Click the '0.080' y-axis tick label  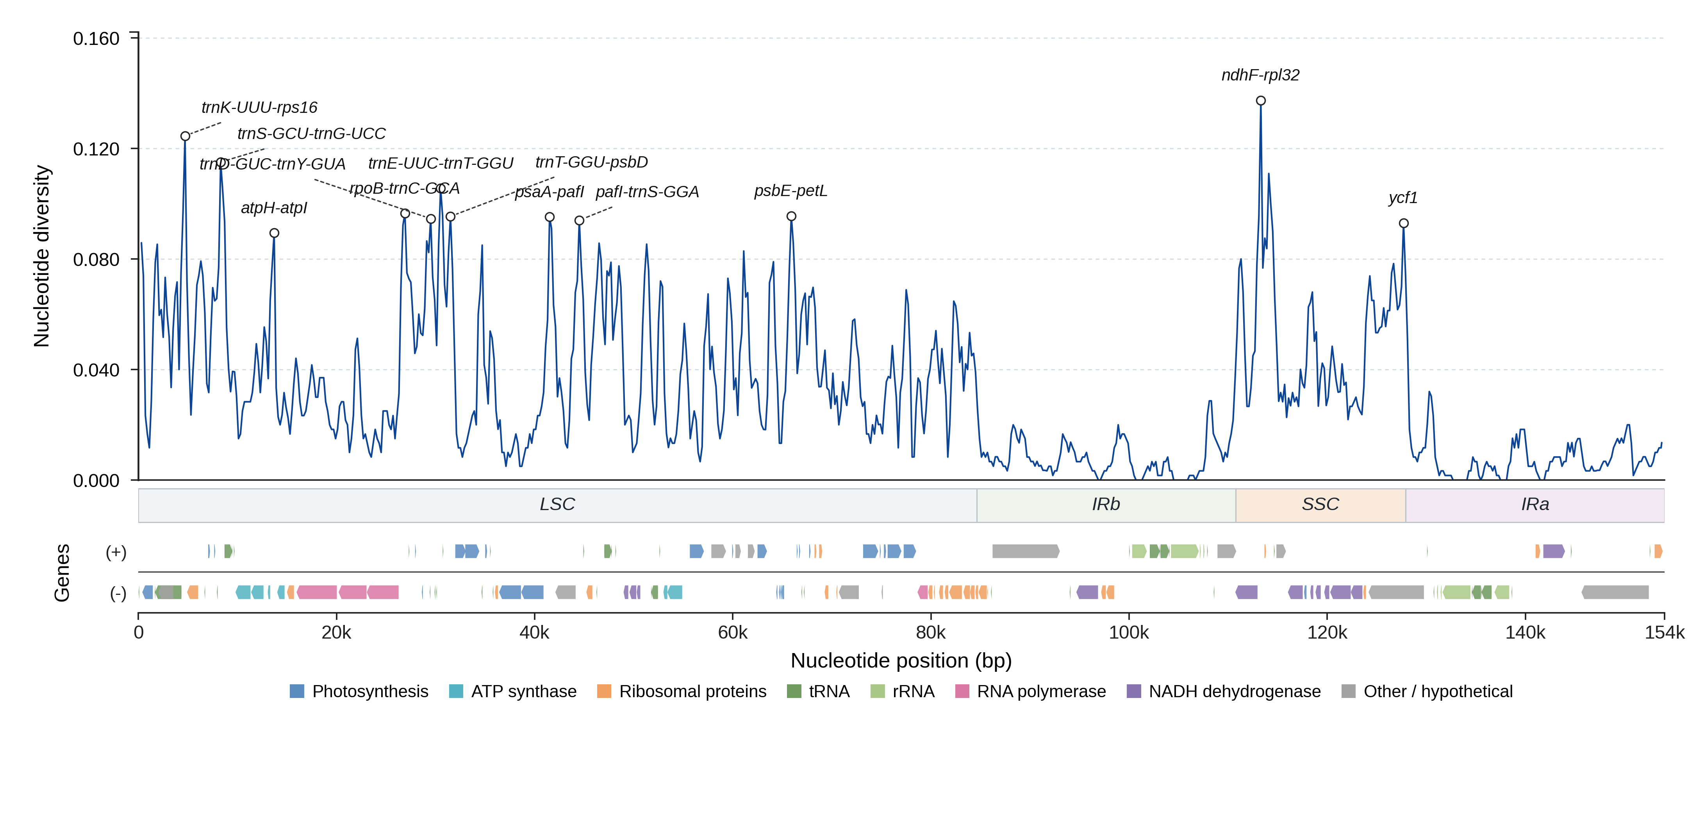[x=96, y=259]
